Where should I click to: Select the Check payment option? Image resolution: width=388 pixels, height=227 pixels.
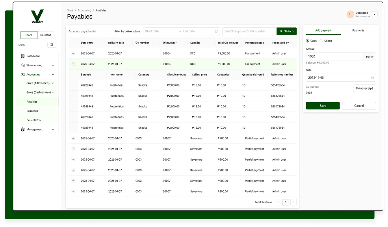(321, 41)
